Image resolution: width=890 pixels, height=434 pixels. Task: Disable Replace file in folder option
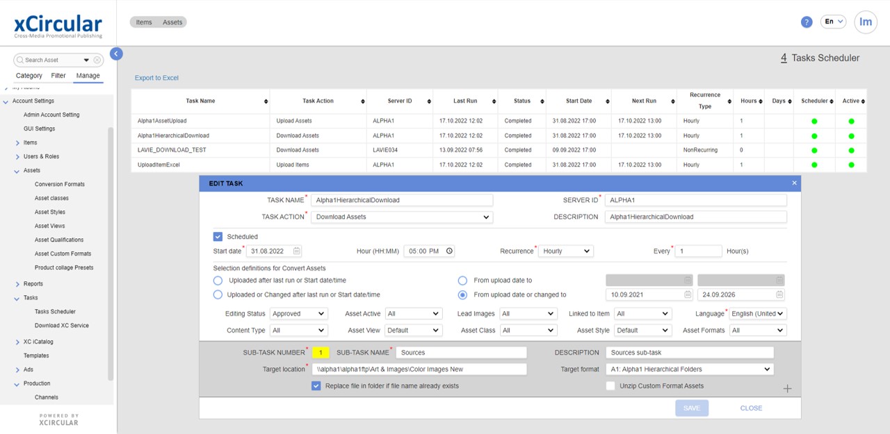pos(316,385)
